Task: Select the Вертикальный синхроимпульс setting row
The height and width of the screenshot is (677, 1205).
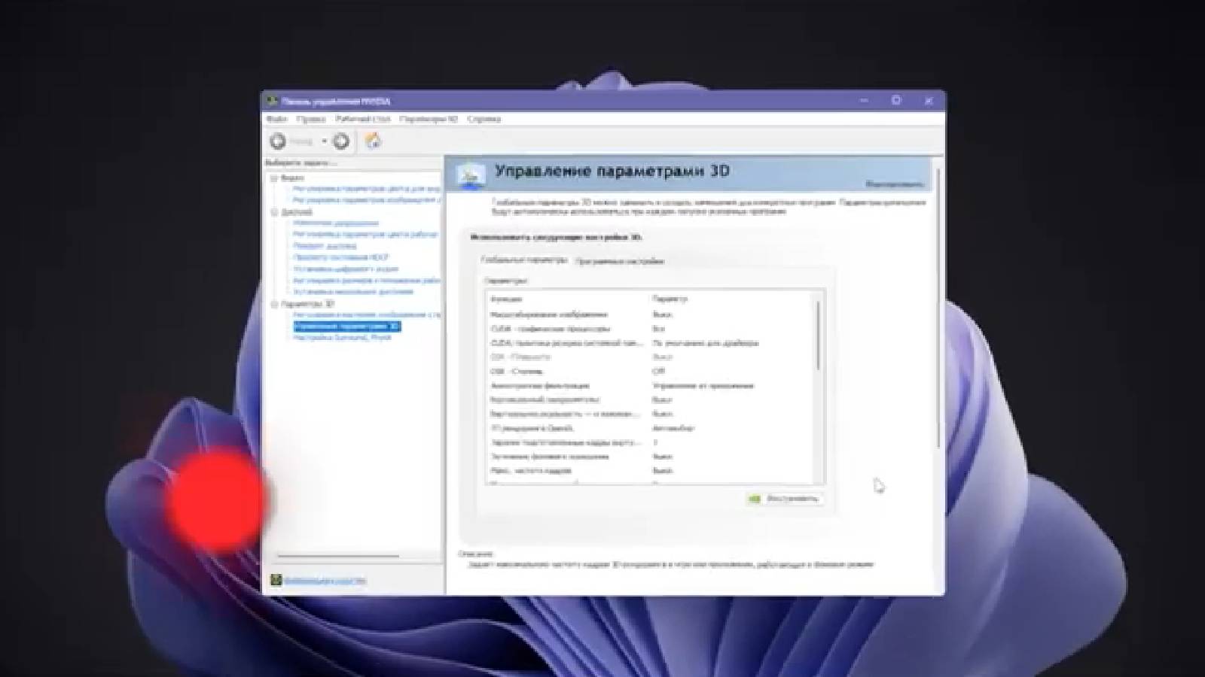Action: click(651, 400)
